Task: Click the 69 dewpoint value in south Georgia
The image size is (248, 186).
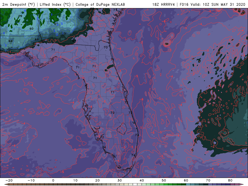Action: pyautogui.click(x=74, y=41)
